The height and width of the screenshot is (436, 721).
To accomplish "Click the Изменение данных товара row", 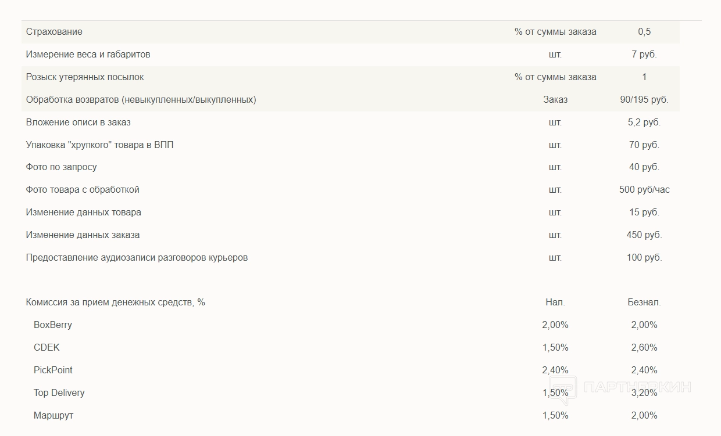I will point(83,212).
